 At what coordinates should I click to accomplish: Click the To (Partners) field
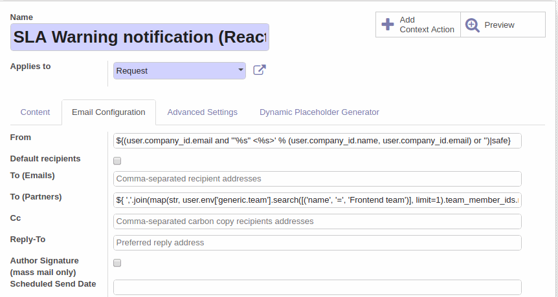[x=317, y=200]
